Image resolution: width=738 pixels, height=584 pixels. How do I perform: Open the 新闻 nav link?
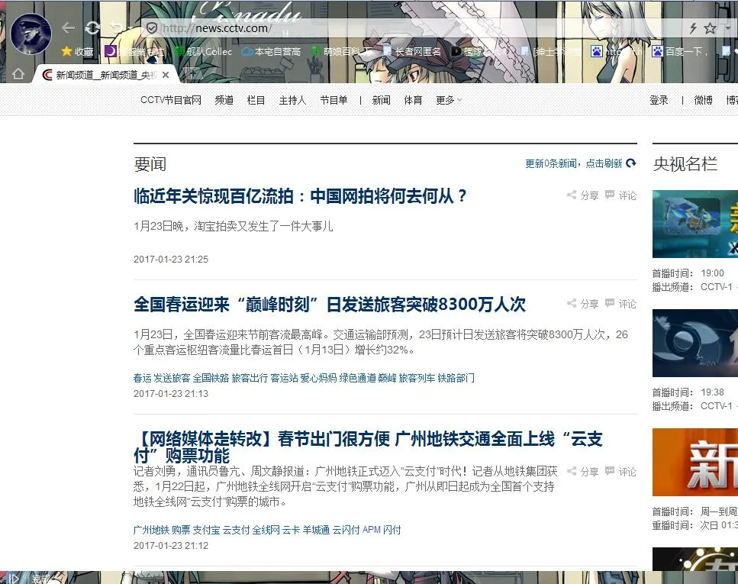382,100
